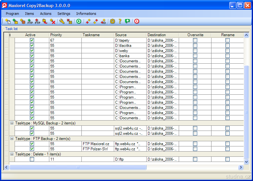Click the horizontal scrollbar right arrow

(241, 167)
